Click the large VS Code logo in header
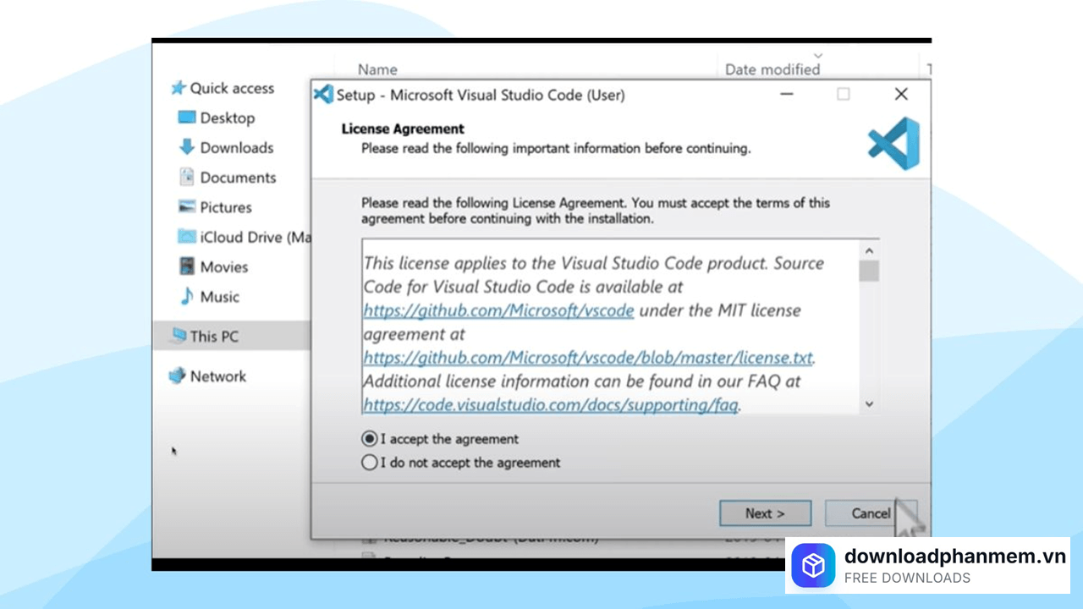Viewport: 1083px width, 609px height. click(893, 143)
